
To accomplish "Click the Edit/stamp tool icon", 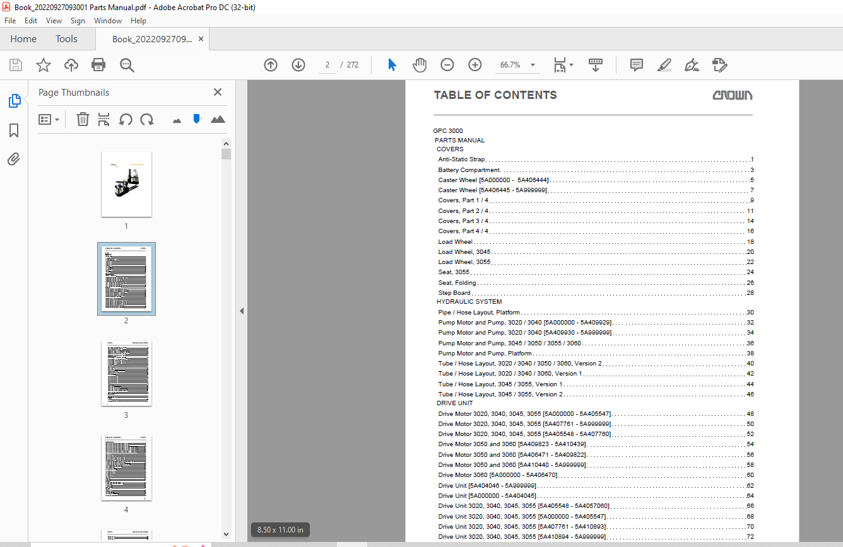I will point(720,65).
